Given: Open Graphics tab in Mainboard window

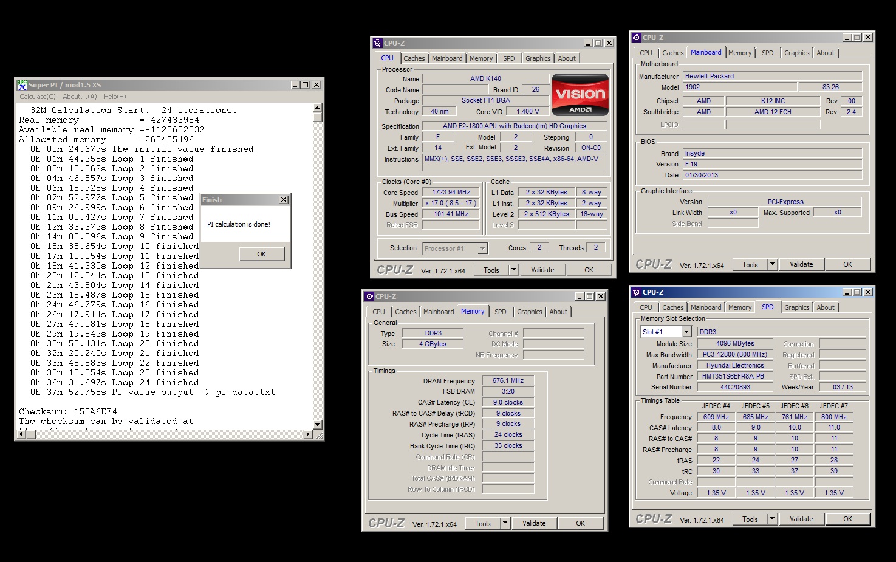Looking at the screenshot, I should pyautogui.click(x=797, y=53).
